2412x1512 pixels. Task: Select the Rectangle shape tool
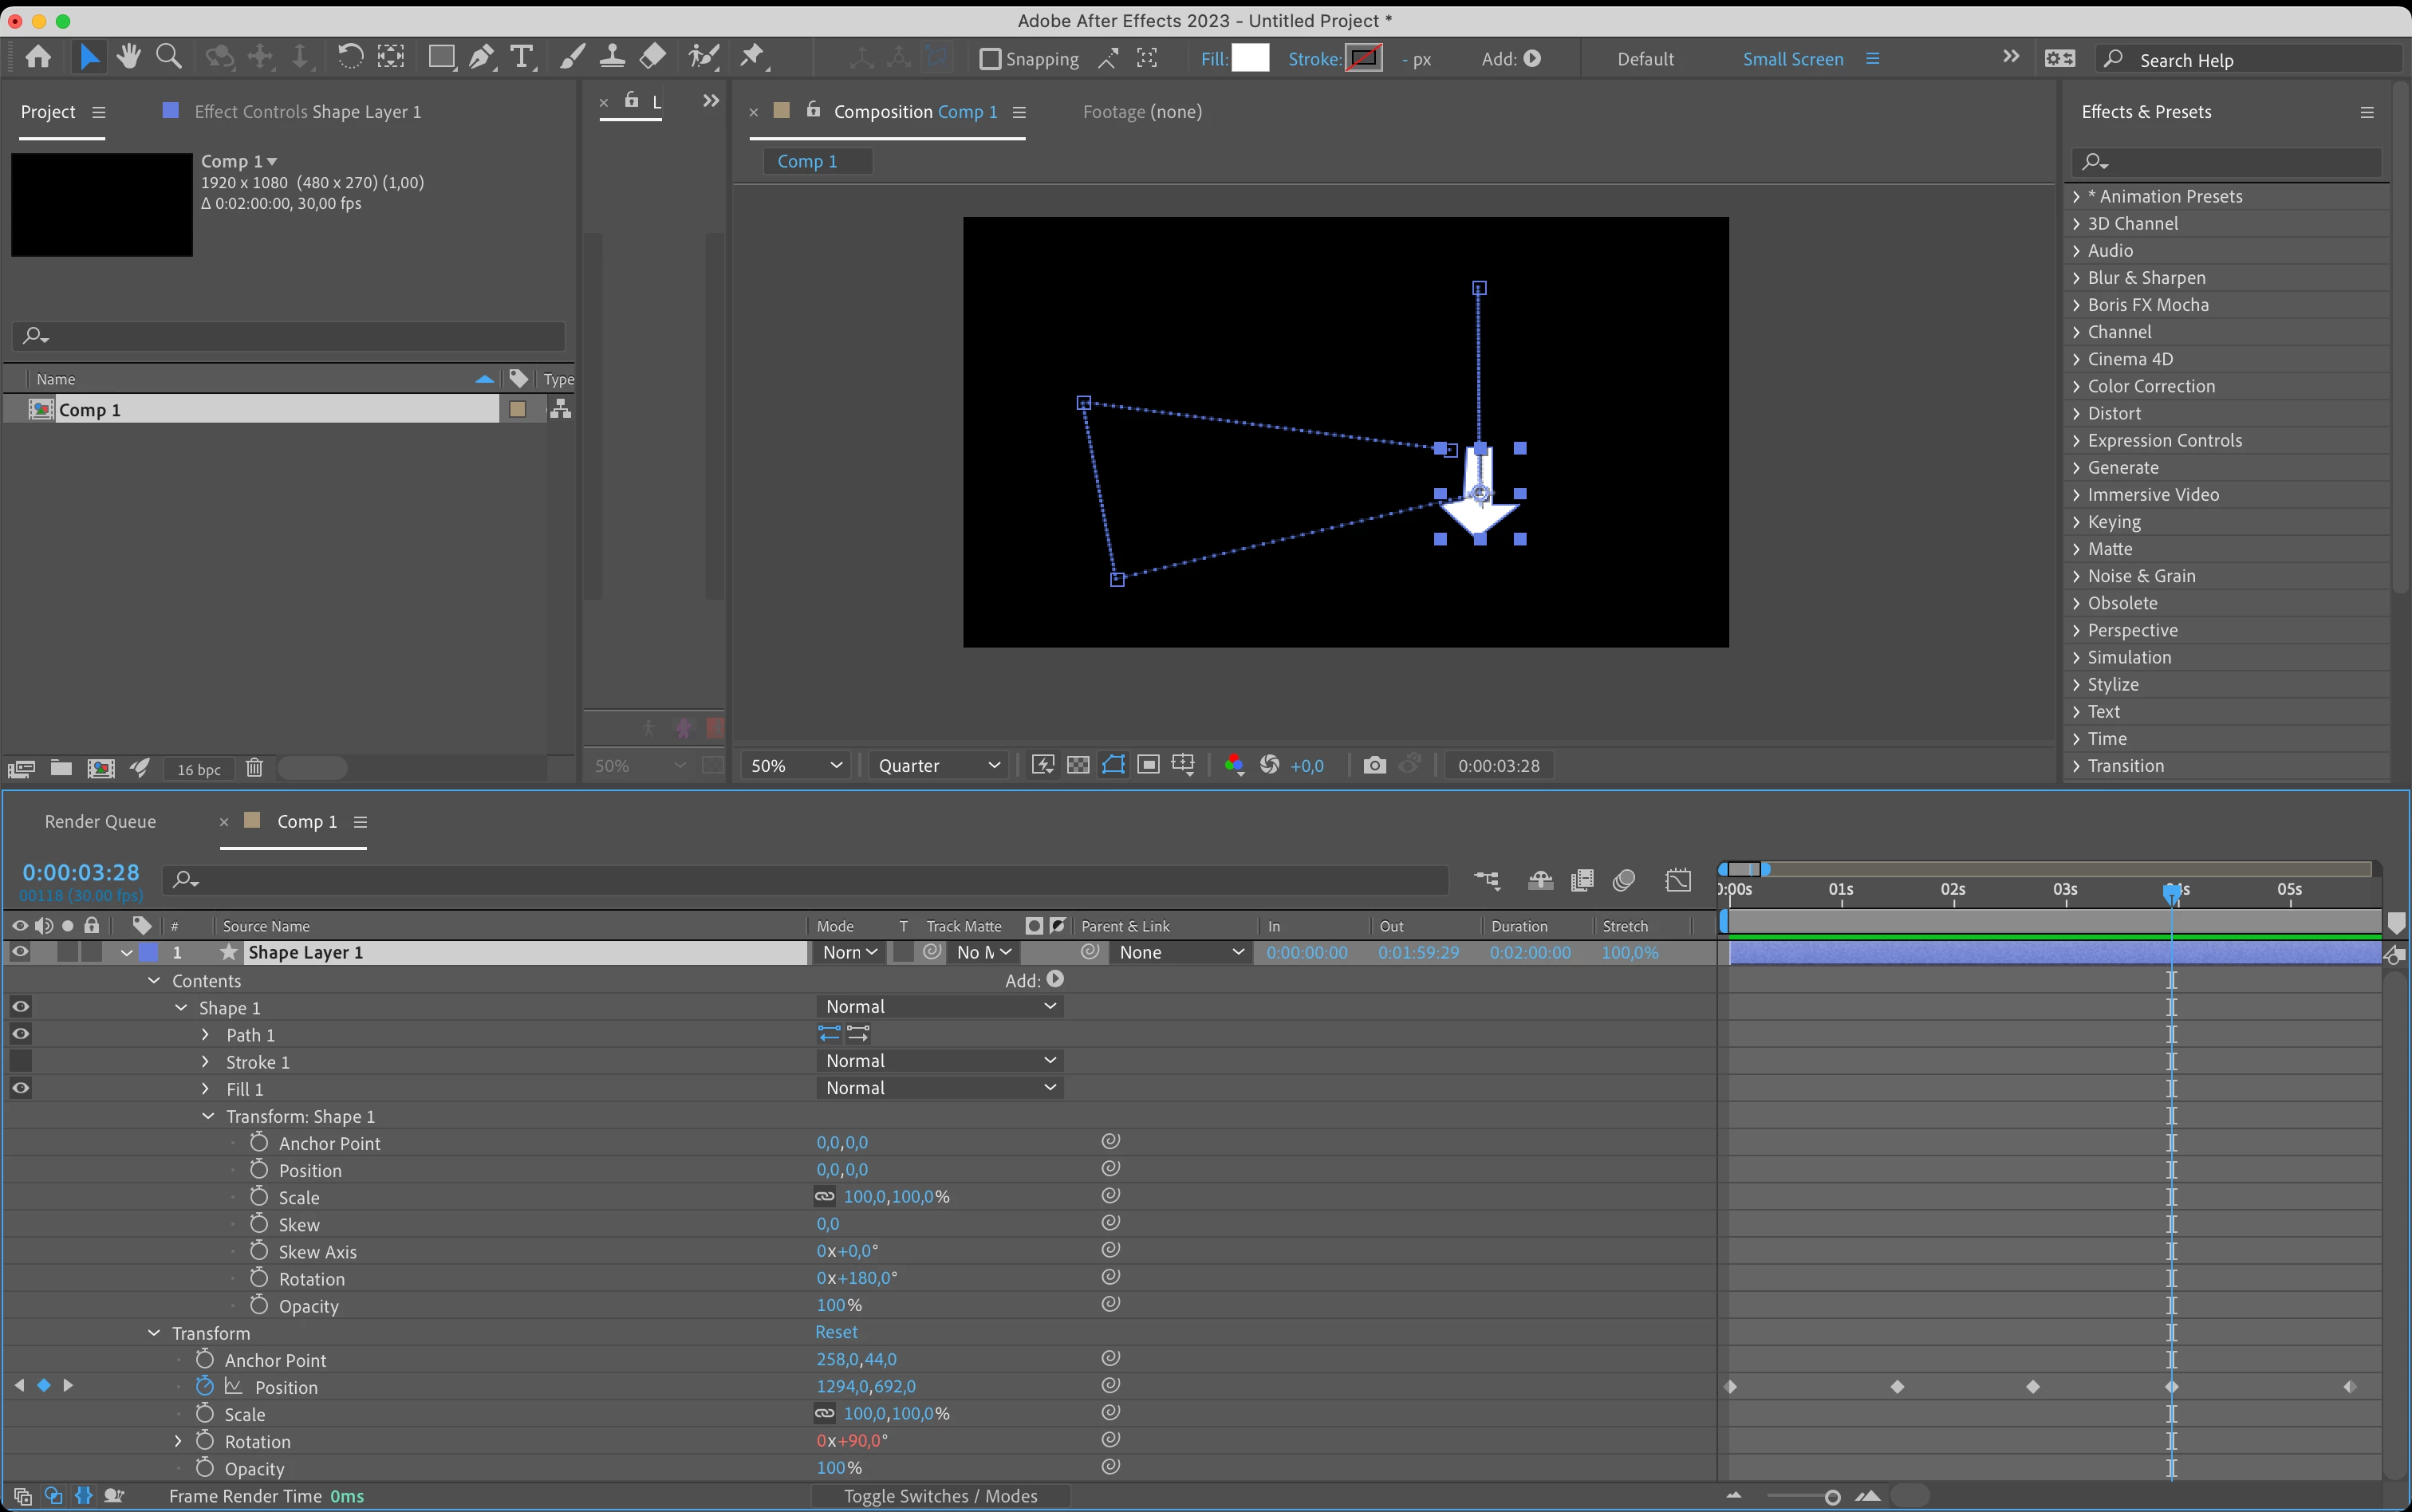pyautogui.click(x=440, y=57)
